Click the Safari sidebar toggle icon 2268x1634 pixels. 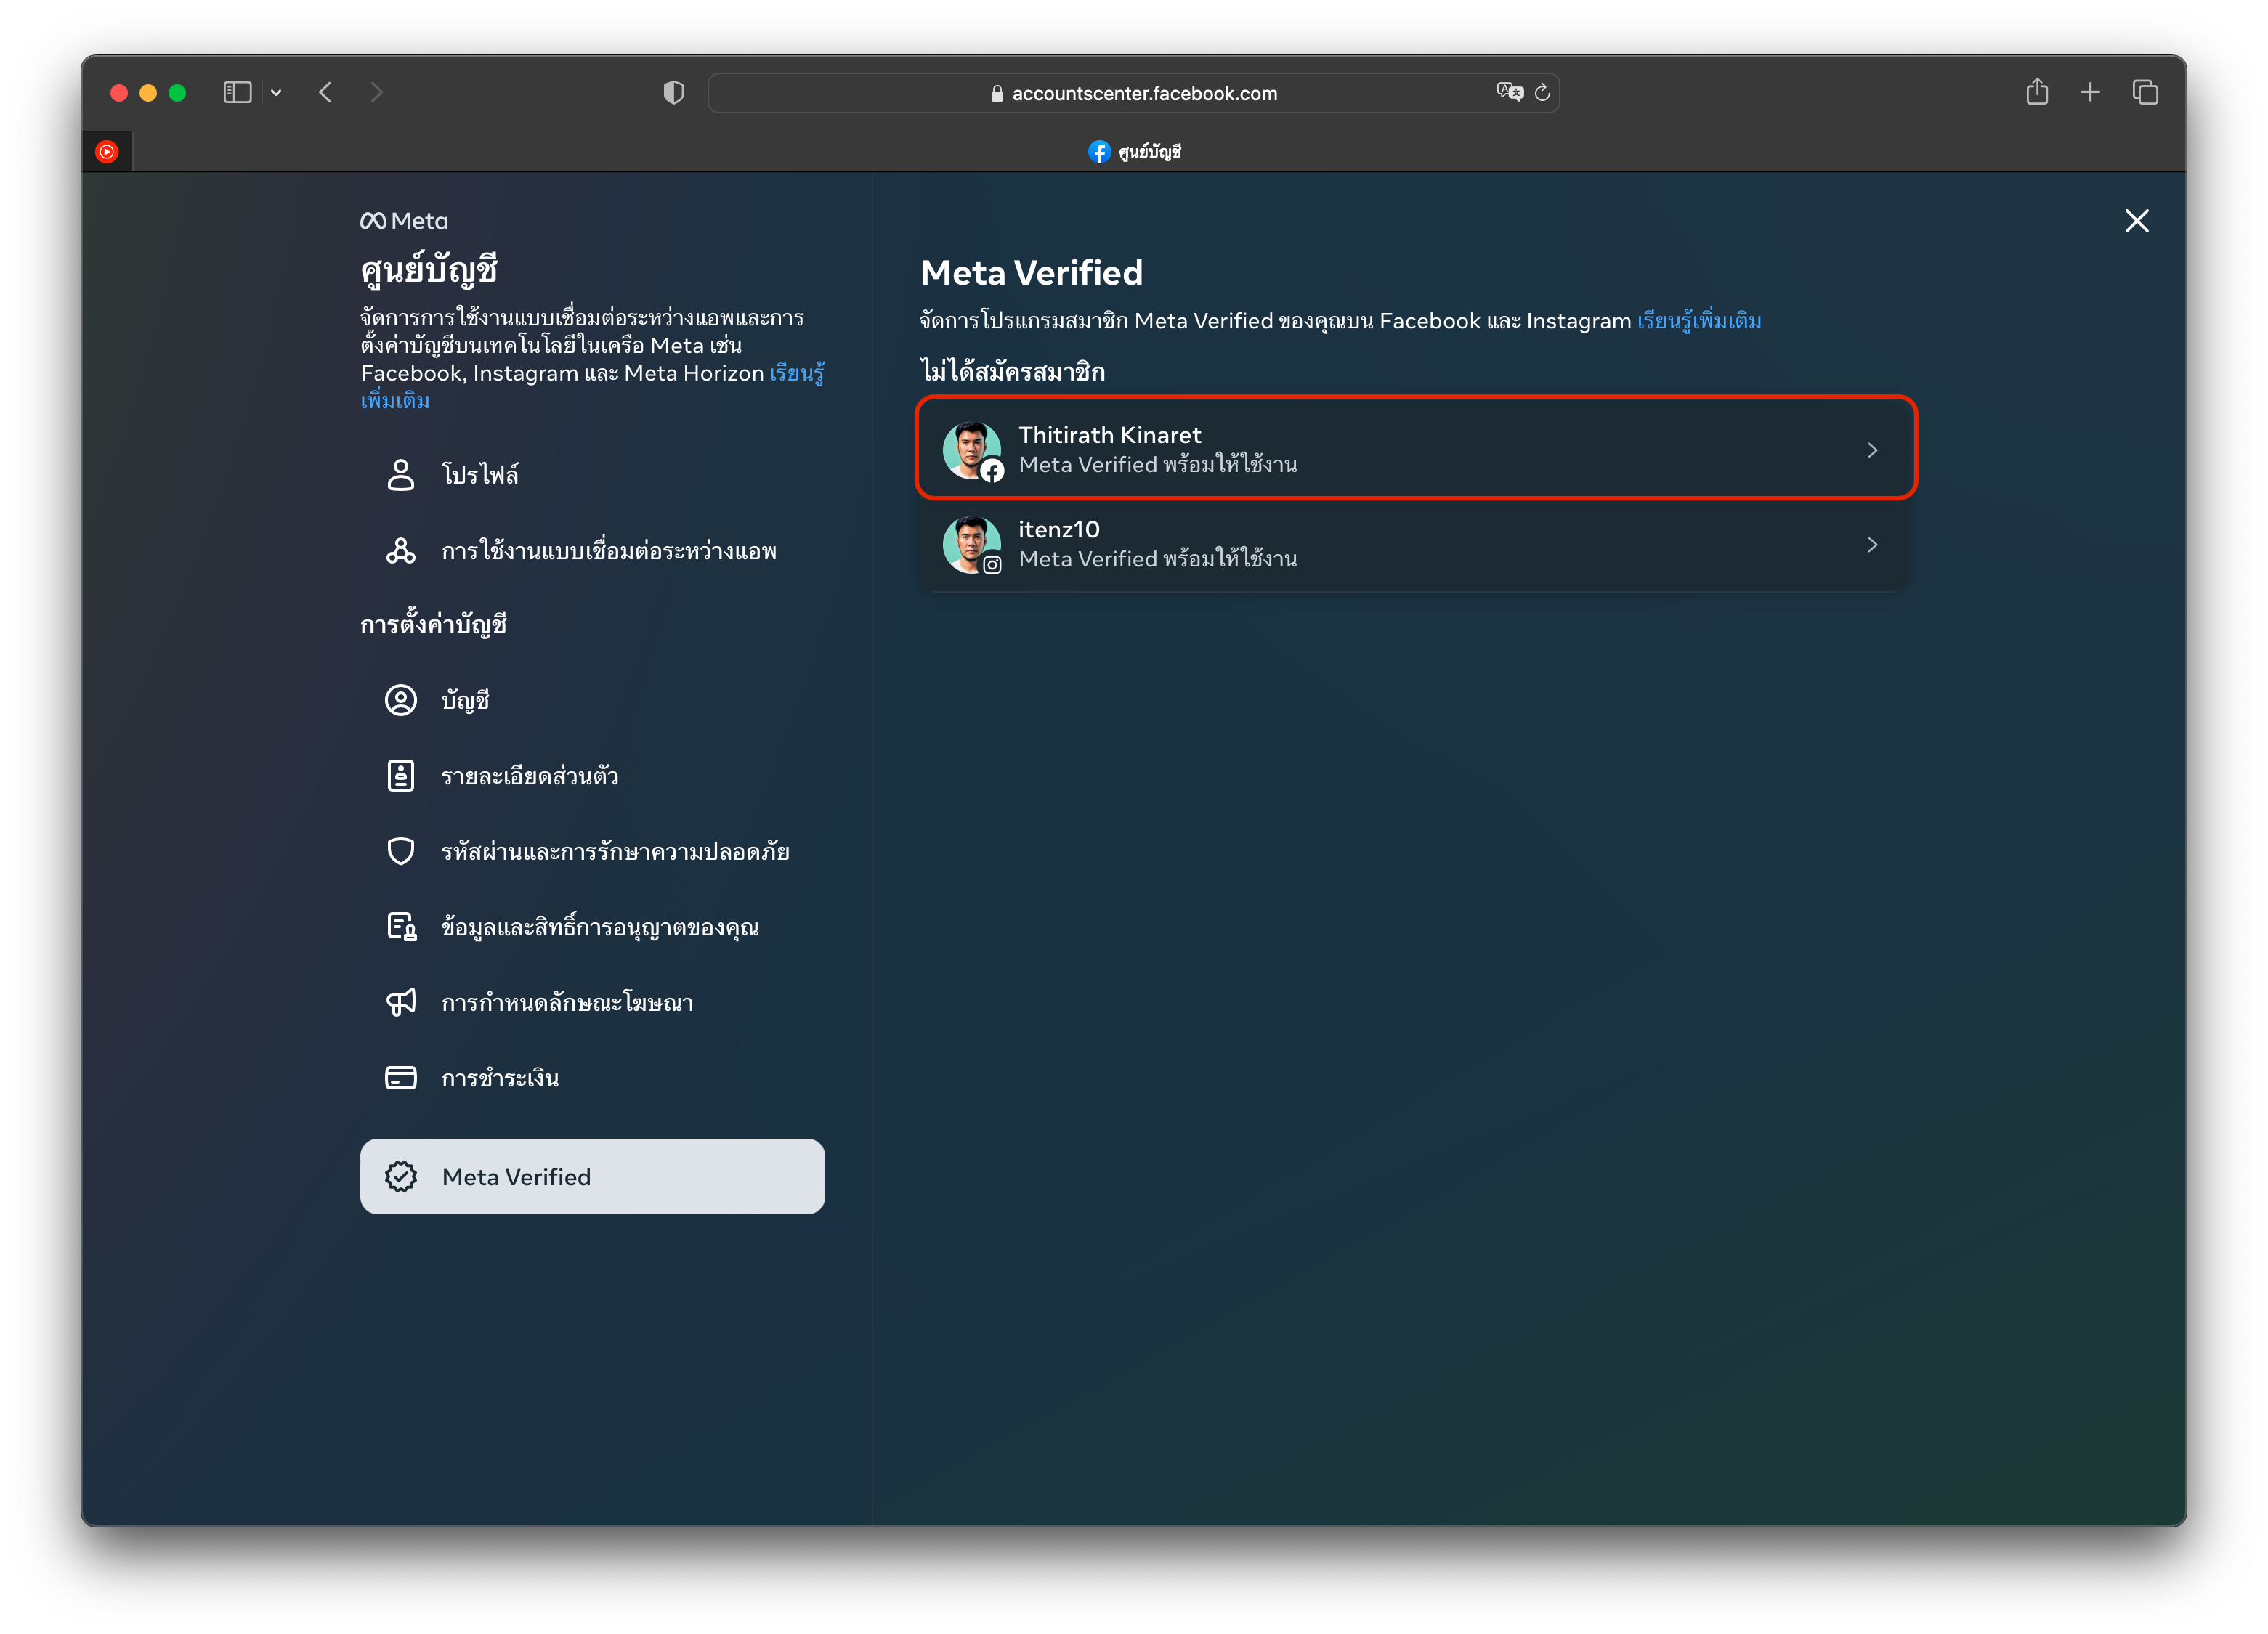237,93
